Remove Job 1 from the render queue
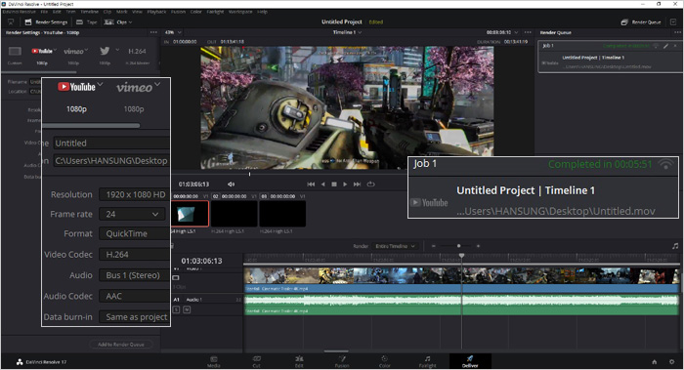The height and width of the screenshot is (370, 684). pos(675,46)
